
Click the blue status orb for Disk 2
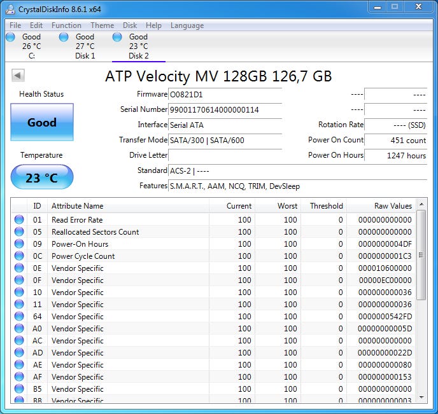point(117,38)
